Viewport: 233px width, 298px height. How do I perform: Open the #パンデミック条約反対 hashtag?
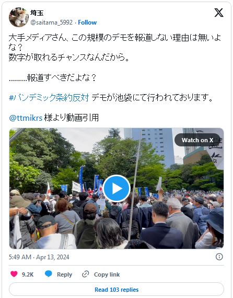49,98
